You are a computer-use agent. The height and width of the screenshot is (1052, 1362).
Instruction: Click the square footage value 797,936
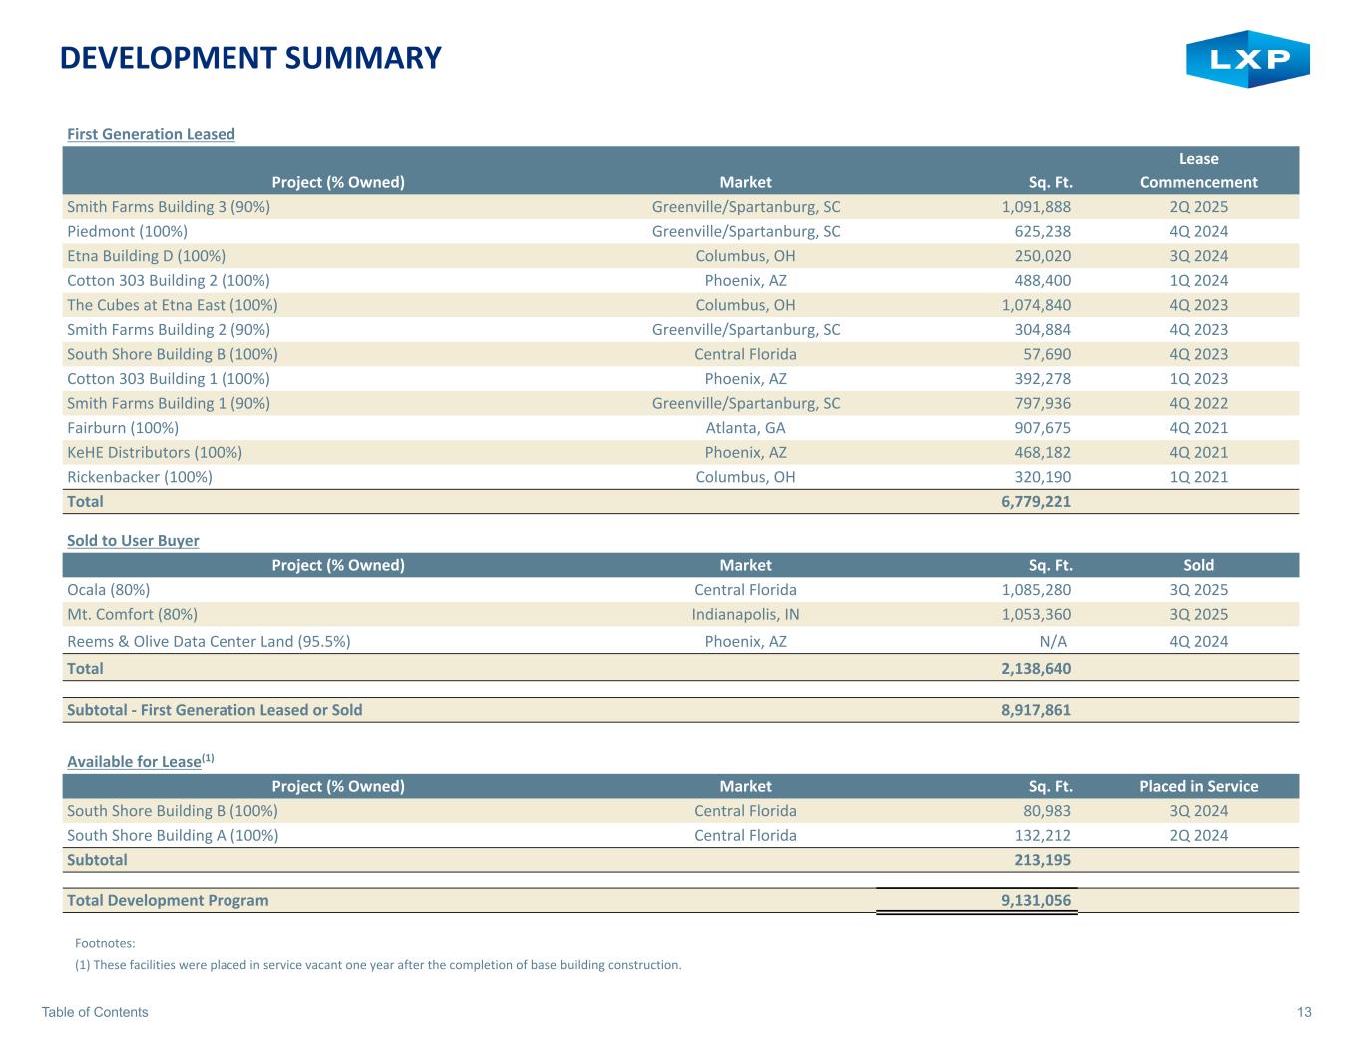(1042, 403)
